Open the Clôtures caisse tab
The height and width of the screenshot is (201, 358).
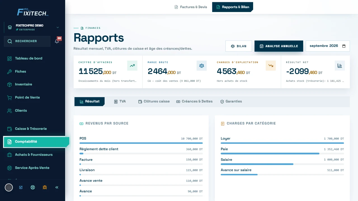point(154,102)
